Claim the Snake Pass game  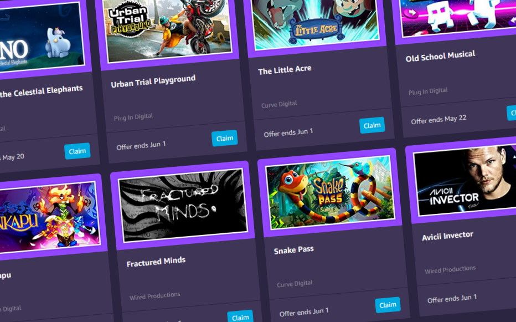388,305
